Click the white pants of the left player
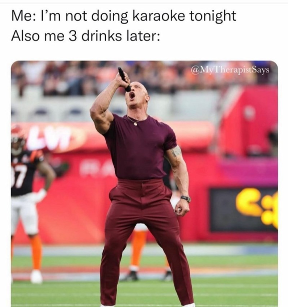Screen dimensions: 288x307 25,213
